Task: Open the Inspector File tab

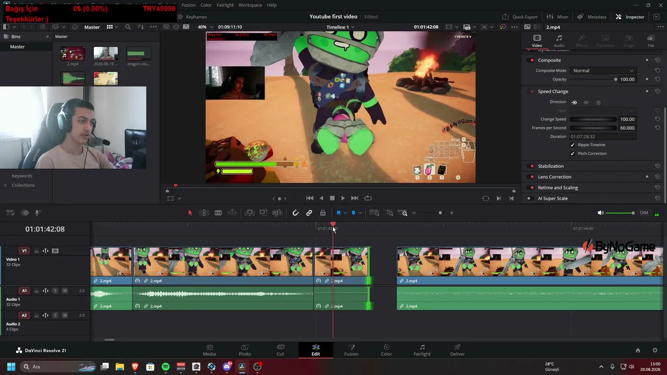Action: pos(651,41)
